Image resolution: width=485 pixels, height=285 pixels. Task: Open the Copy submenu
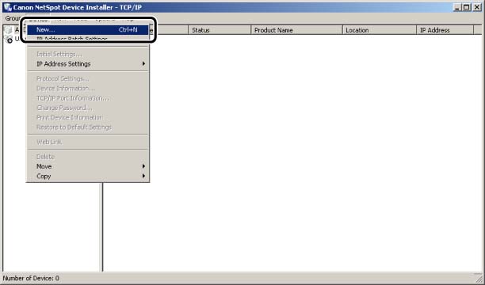[88, 177]
